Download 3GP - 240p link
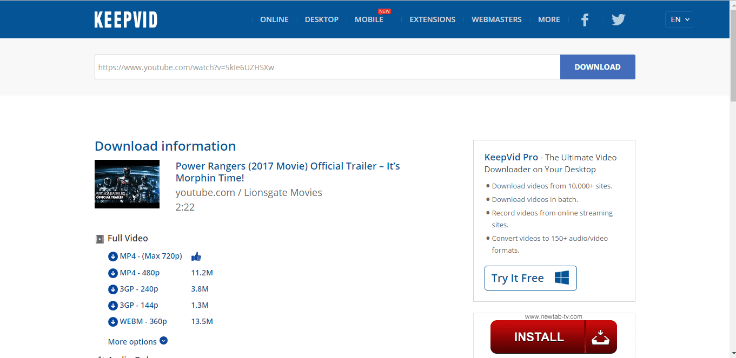Screen dimensions: 736x358 pos(139,289)
